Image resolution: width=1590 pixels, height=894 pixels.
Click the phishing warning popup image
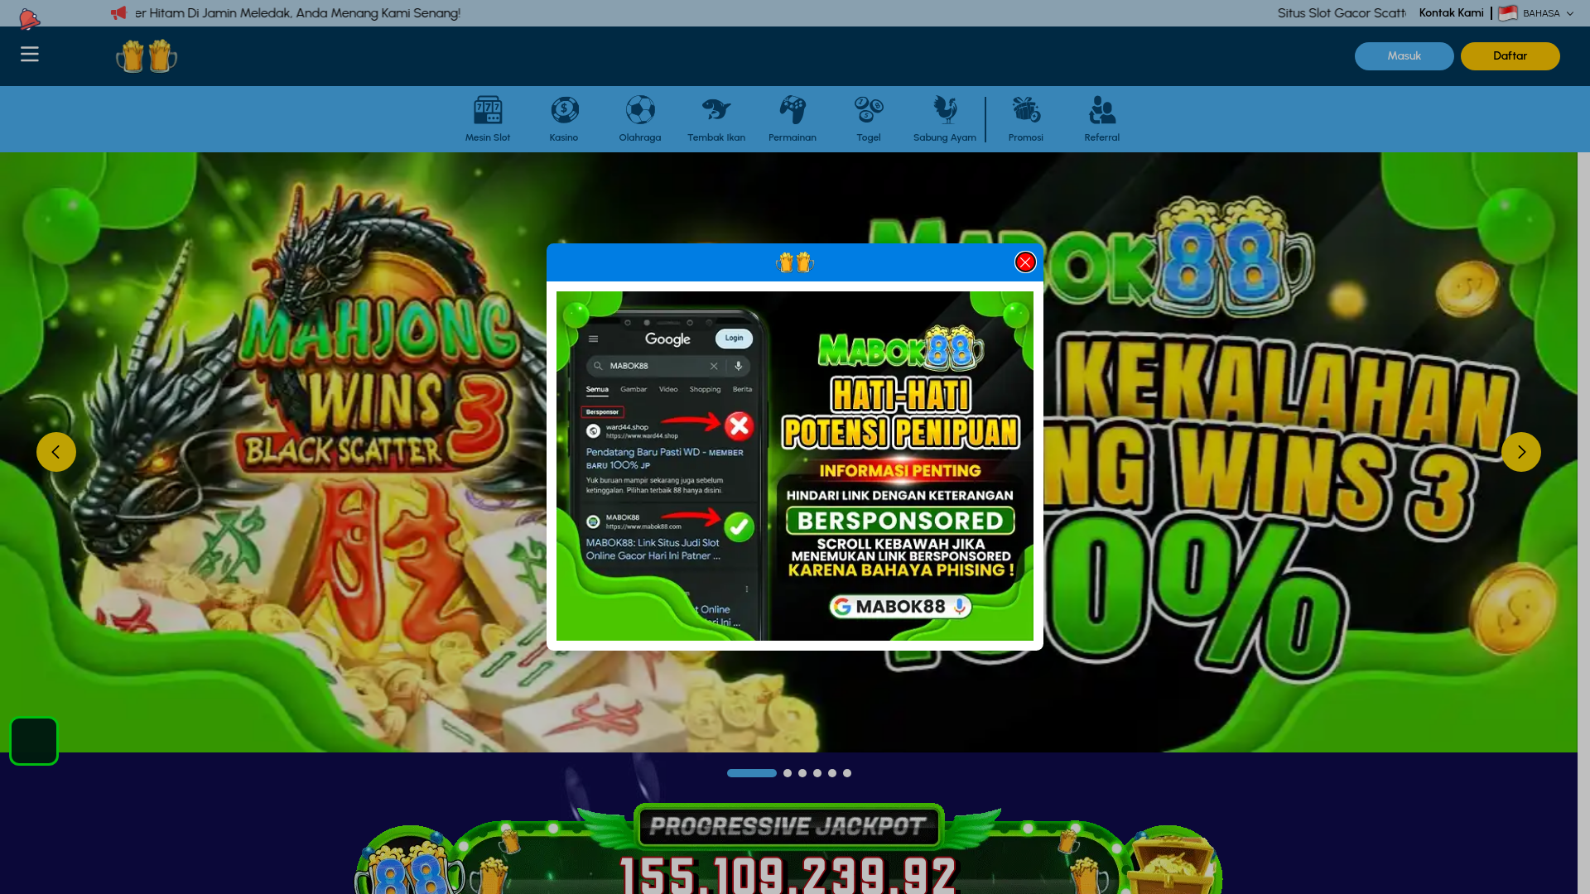pyautogui.click(x=795, y=466)
